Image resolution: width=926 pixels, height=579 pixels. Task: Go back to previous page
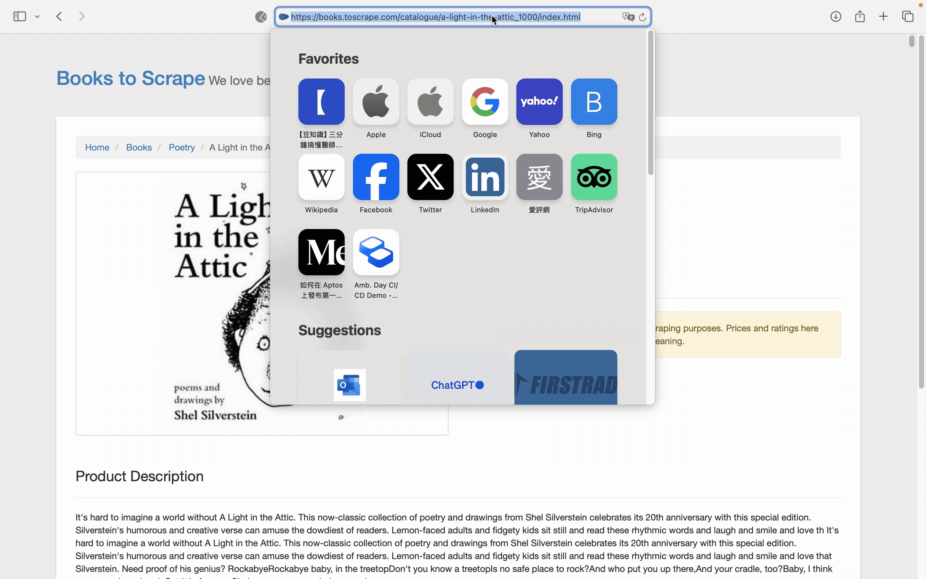pyautogui.click(x=59, y=16)
